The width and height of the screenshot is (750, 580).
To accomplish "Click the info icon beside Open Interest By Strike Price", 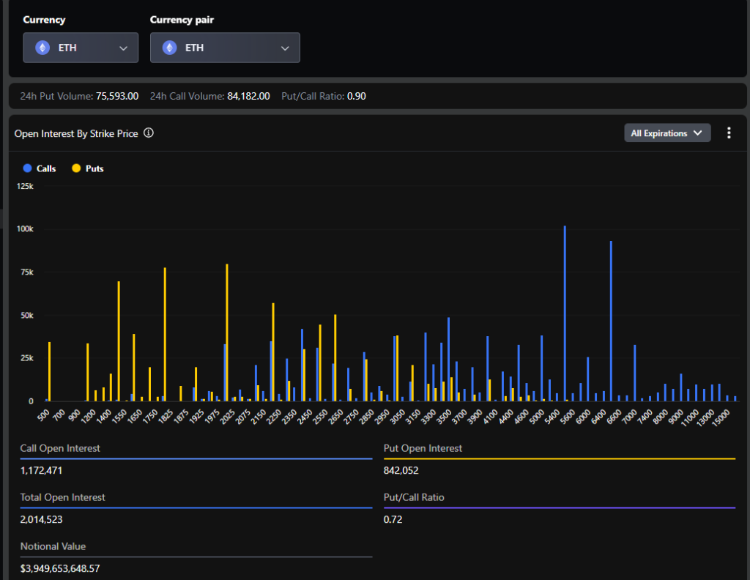I will coord(149,133).
